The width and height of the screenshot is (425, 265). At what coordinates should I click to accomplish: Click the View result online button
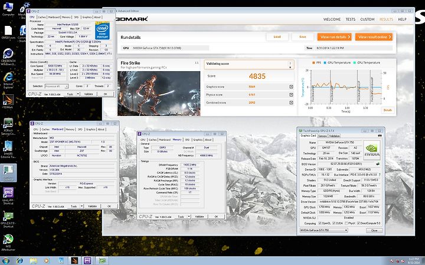point(374,37)
